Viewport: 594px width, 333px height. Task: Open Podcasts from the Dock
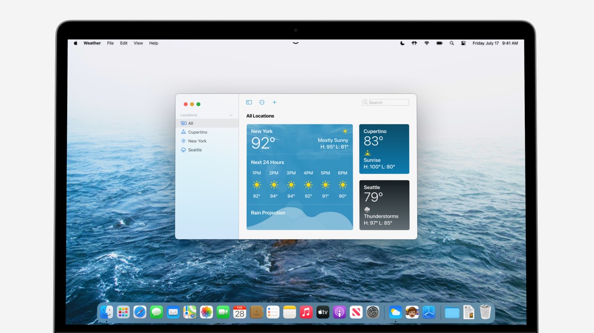[340, 312]
